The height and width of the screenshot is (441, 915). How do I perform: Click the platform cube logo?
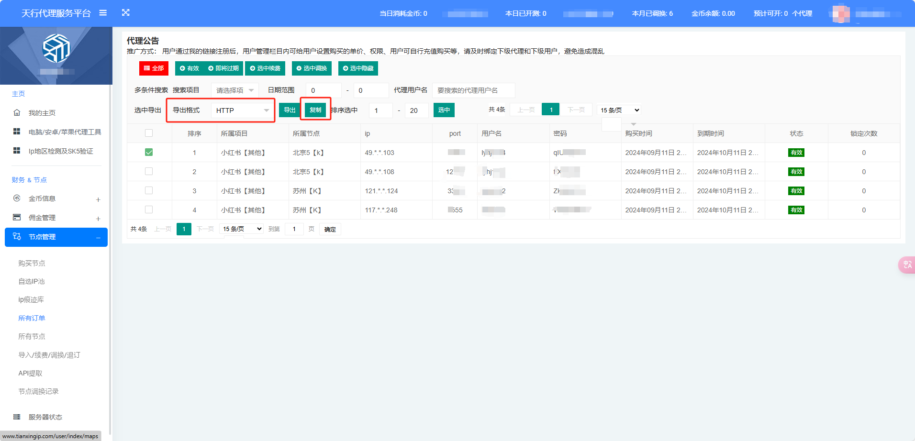click(56, 48)
